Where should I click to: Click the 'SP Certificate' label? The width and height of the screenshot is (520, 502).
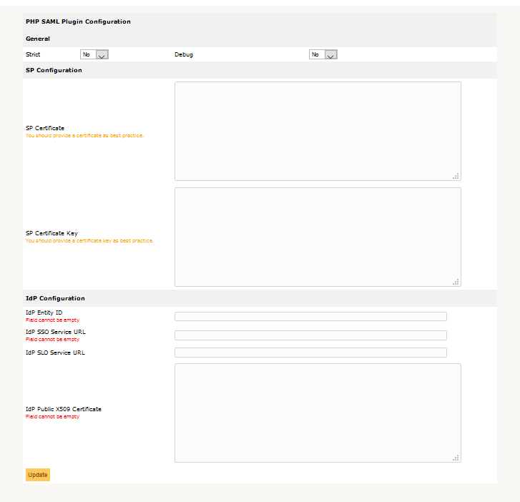pos(45,128)
